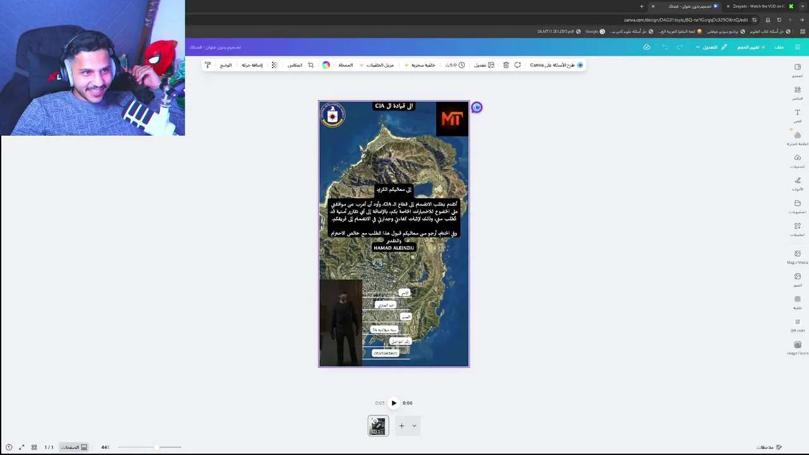The image size is (809, 455).
Task: Enter fullscreen presentation mode icon
Action: coord(21,447)
